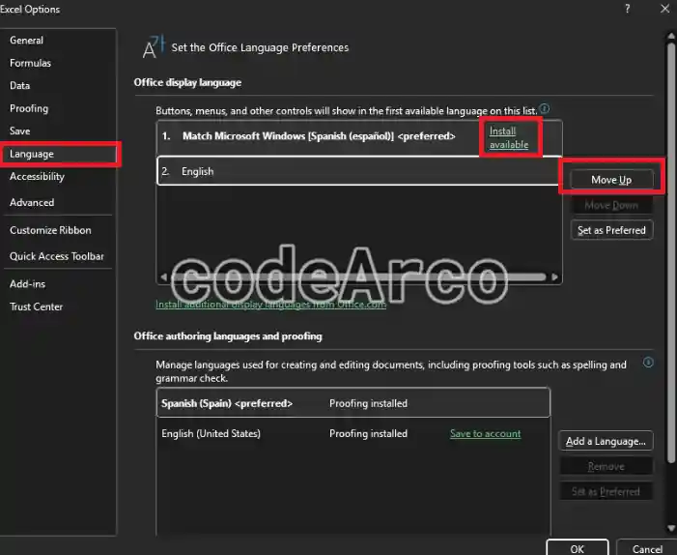Click the scroll down arrow of dialog
Image resolution: width=677 pixels, height=555 pixels.
[671, 528]
